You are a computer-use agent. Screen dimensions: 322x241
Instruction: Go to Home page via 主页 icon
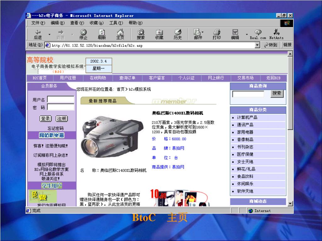tap(120, 35)
